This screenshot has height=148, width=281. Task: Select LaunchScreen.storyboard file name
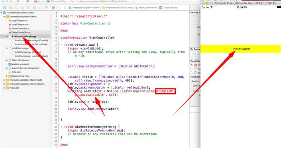pos(26,68)
